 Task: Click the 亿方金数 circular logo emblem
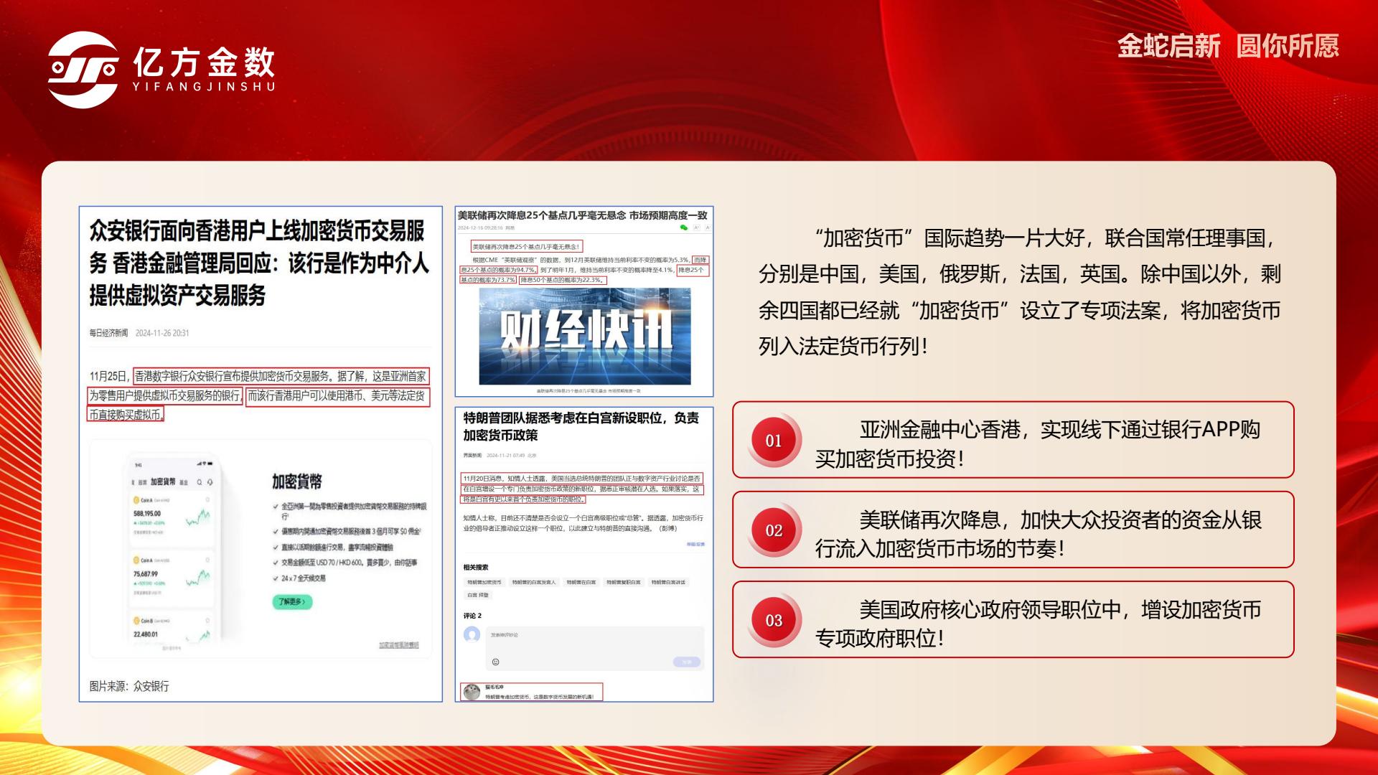click(x=84, y=70)
